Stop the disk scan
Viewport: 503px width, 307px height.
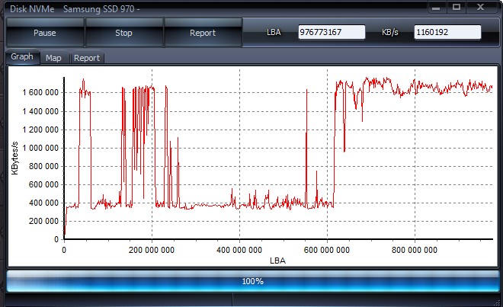[x=123, y=33]
